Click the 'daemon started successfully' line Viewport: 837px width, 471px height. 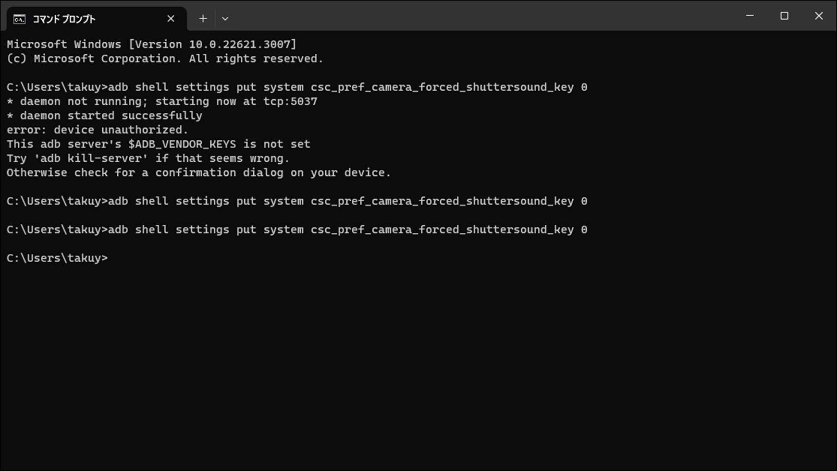pos(104,116)
